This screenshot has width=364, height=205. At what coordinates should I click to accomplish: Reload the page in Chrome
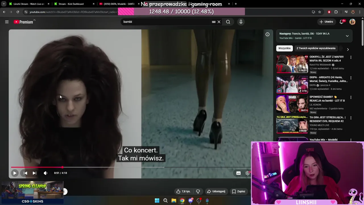tap(18, 12)
